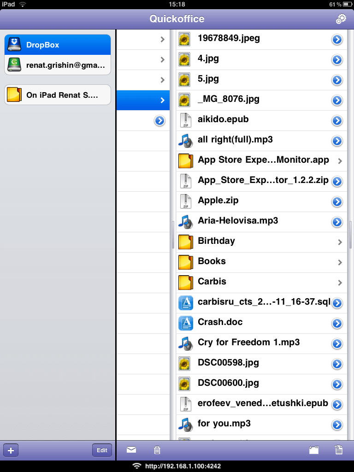354x472 pixels.
Task: Expand App Store Expe...Monitor.app folder chevron
Action: [x=340, y=161]
